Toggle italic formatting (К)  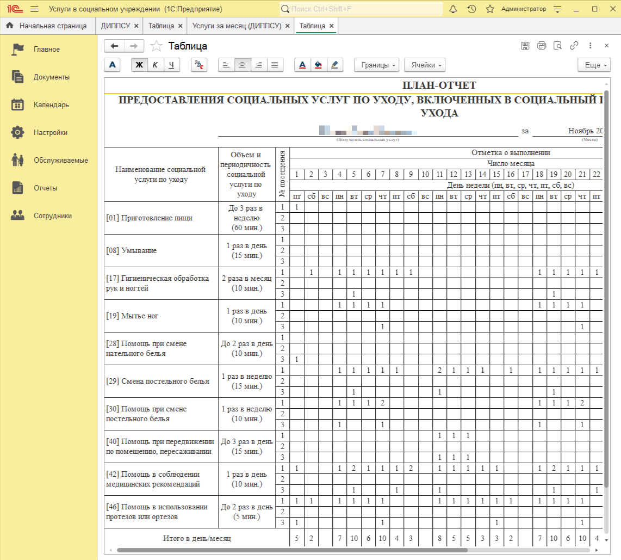(156, 65)
